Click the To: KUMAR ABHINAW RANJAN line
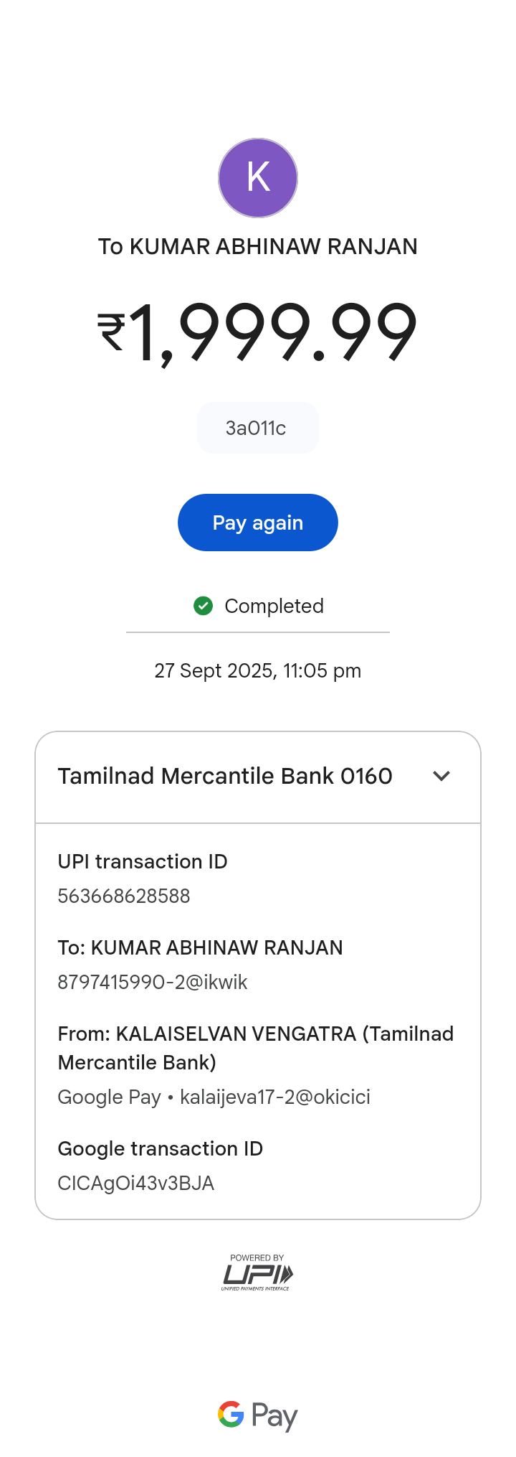 point(200,948)
